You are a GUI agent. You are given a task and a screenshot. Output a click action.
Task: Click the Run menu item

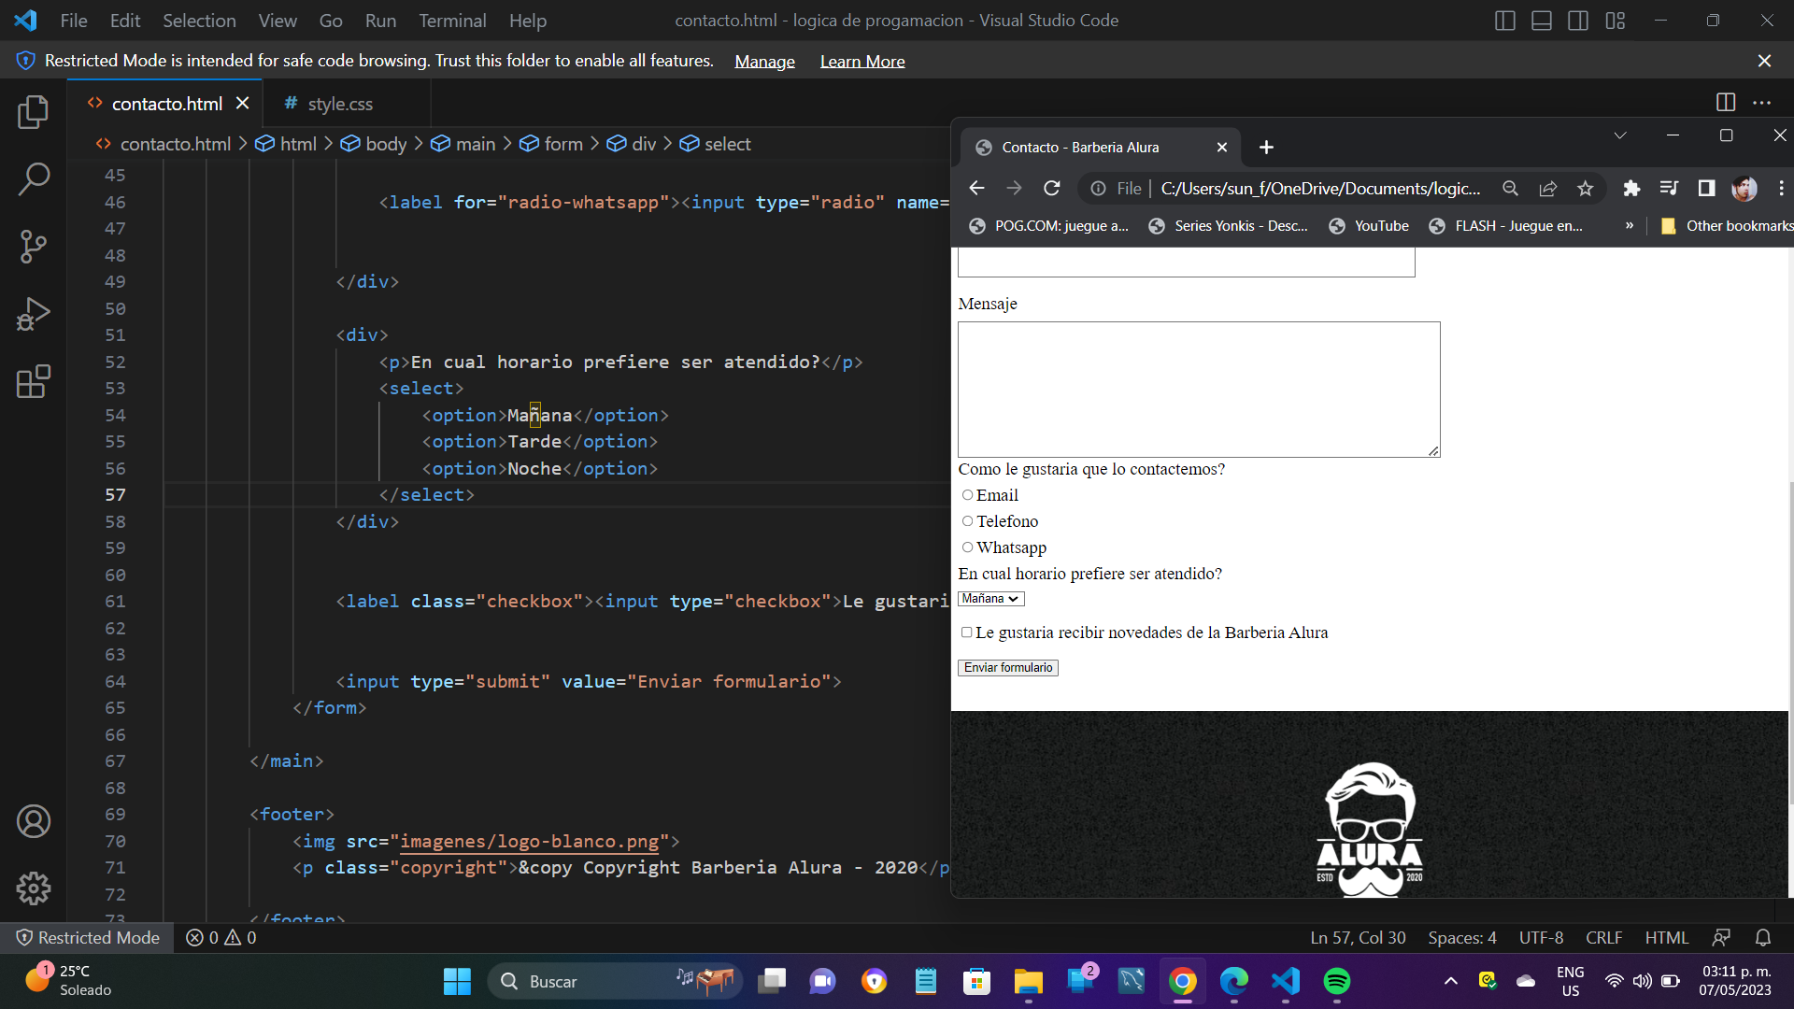[x=379, y=20]
